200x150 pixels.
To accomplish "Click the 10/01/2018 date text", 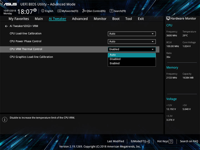I will coord(10,11).
